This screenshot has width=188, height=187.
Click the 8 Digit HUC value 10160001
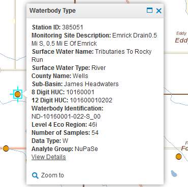pyautogui.click(x=80, y=92)
